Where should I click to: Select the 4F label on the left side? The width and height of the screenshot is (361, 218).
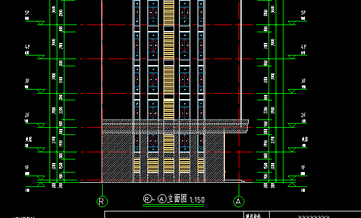point(27,47)
